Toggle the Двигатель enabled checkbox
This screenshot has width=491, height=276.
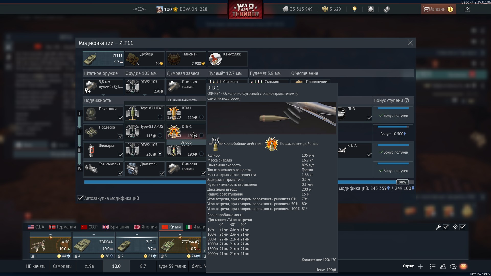pyautogui.click(x=162, y=173)
